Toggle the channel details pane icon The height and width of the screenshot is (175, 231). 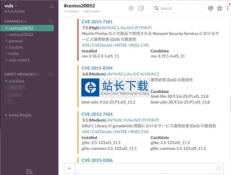tap(141, 8)
